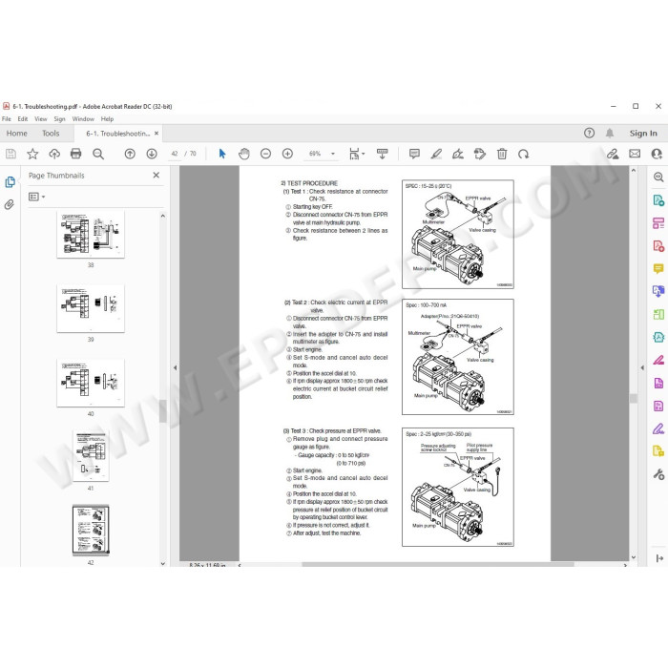Click the share with others person icon
Screen dimensions: 668x668
coord(657,154)
